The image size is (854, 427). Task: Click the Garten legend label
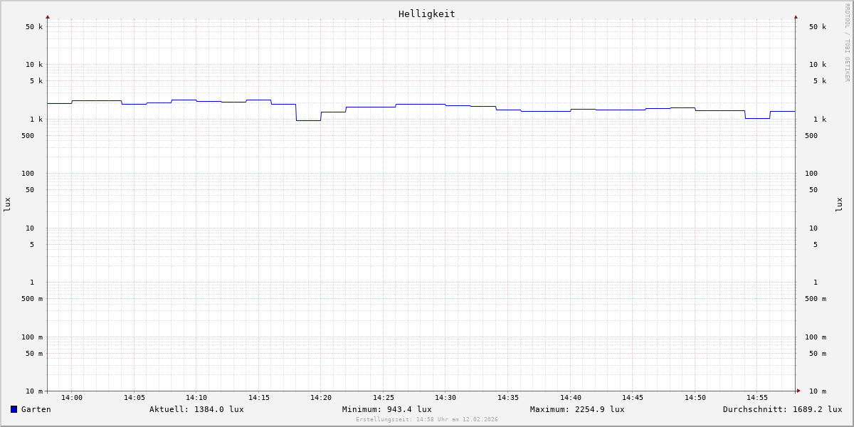point(36,409)
